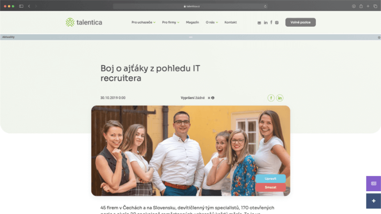This screenshot has height=214, width=381.
Task: Share article via green Facebook circle icon
Action: (271, 98)
